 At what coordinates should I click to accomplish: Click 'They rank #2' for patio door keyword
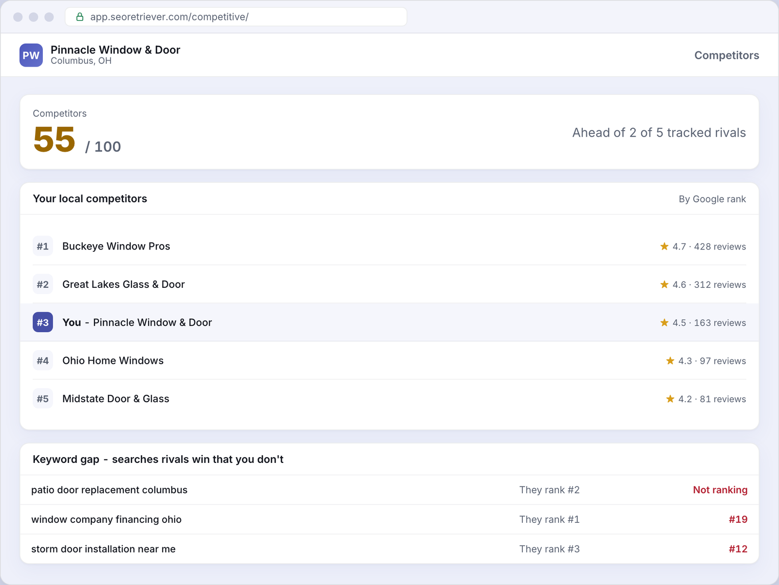coord(549,490)
